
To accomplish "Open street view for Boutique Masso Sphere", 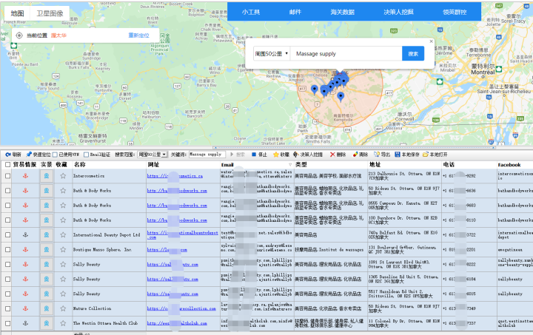I will point(47,249).
